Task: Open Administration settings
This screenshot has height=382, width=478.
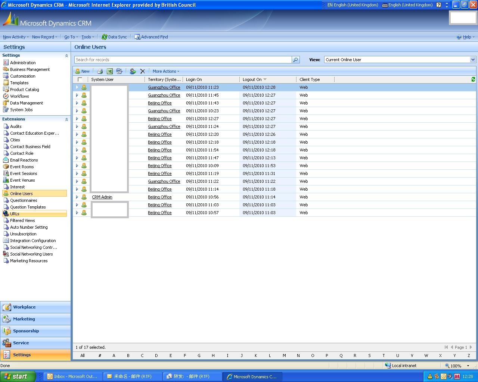Action: tap(23, 63)
